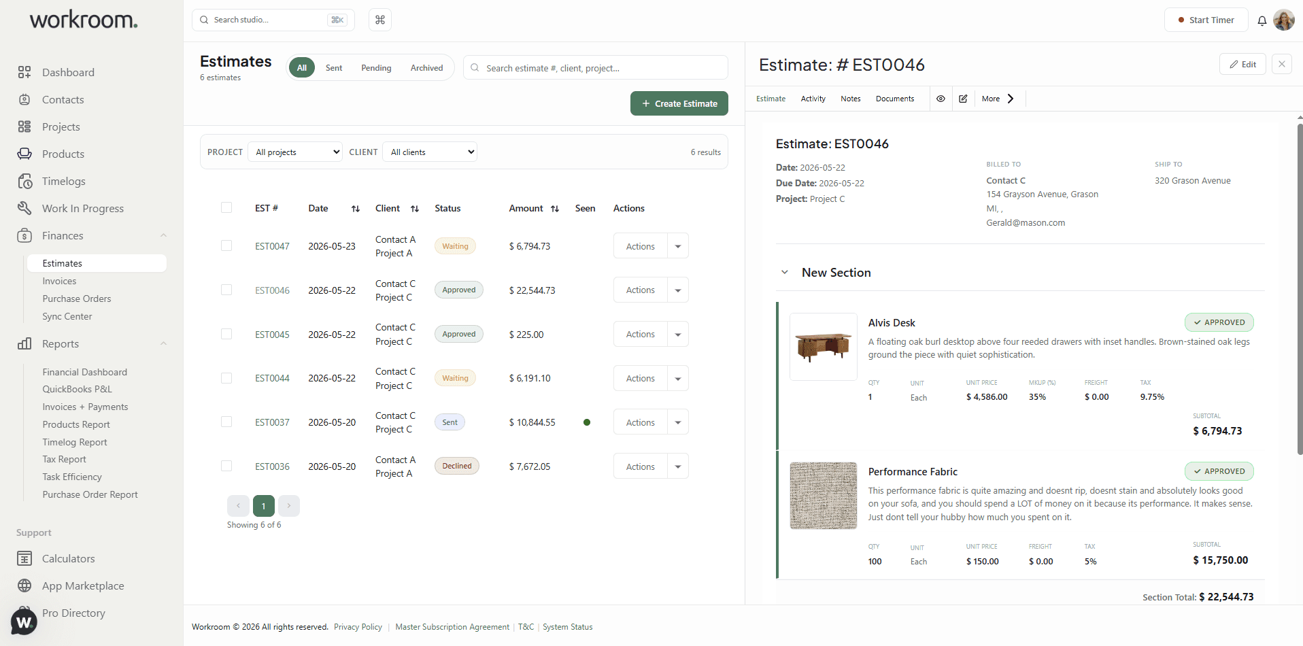Select the EST0037 row checkbox
1303x646 pixels.
(226, 422)
